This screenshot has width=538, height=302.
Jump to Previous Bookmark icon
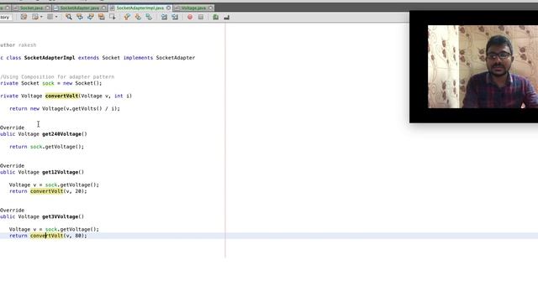[127, 17]
